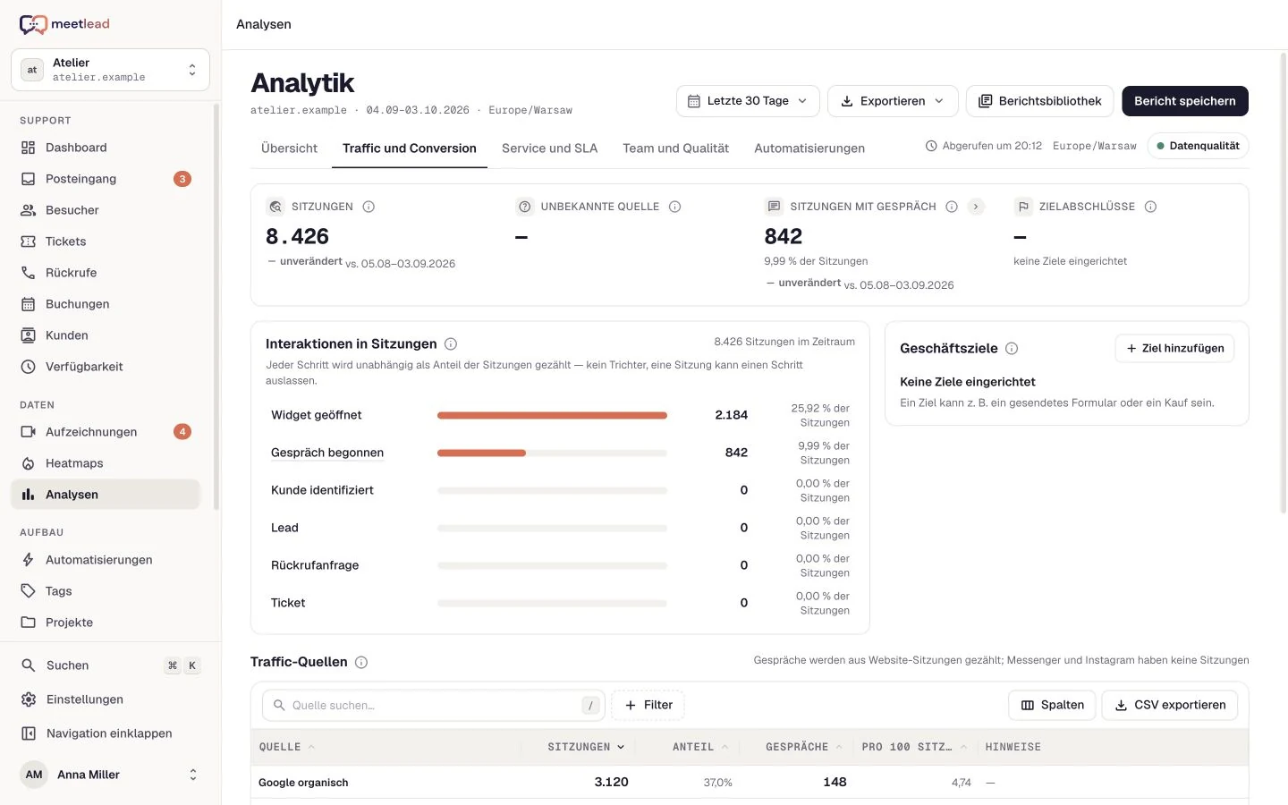Open Atelier workspace switcher

pos(110,70)
